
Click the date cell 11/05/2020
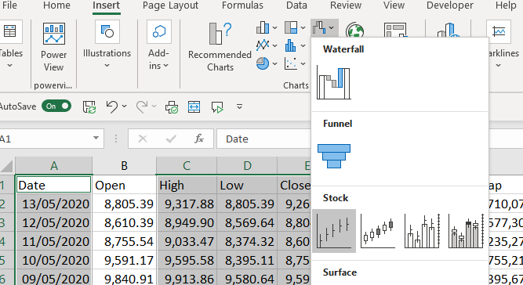pos(53,241)
